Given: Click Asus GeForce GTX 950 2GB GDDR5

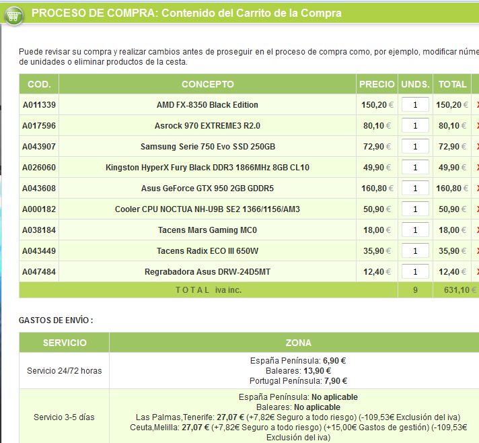Looking at the screenshot, I should [207, 189].
